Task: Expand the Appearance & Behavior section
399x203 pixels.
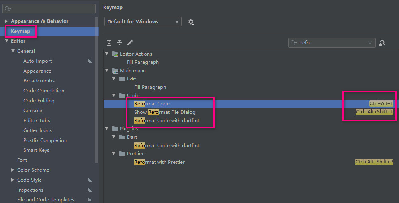Action: [x=6, y=21]
